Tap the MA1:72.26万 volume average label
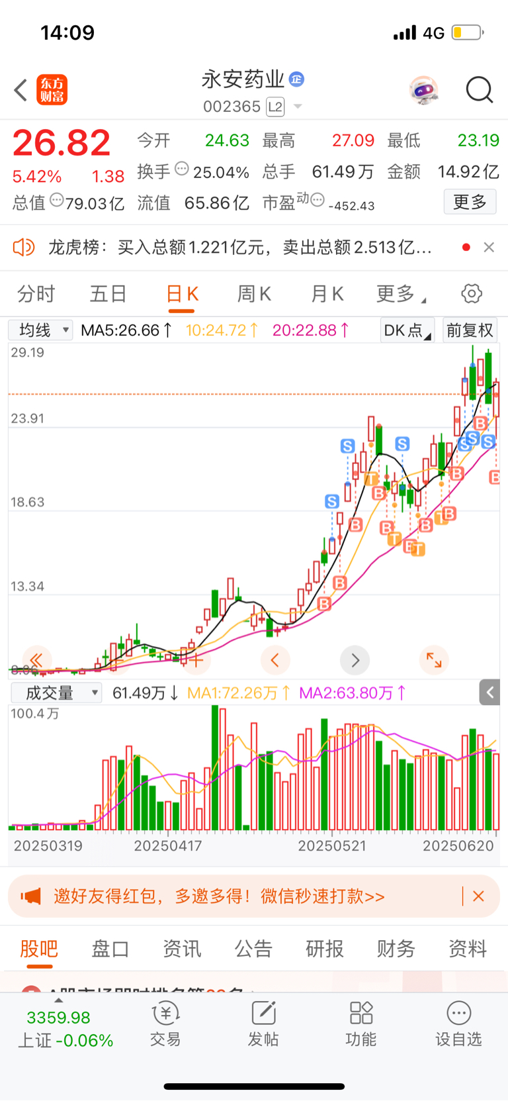 coord(239,693)
